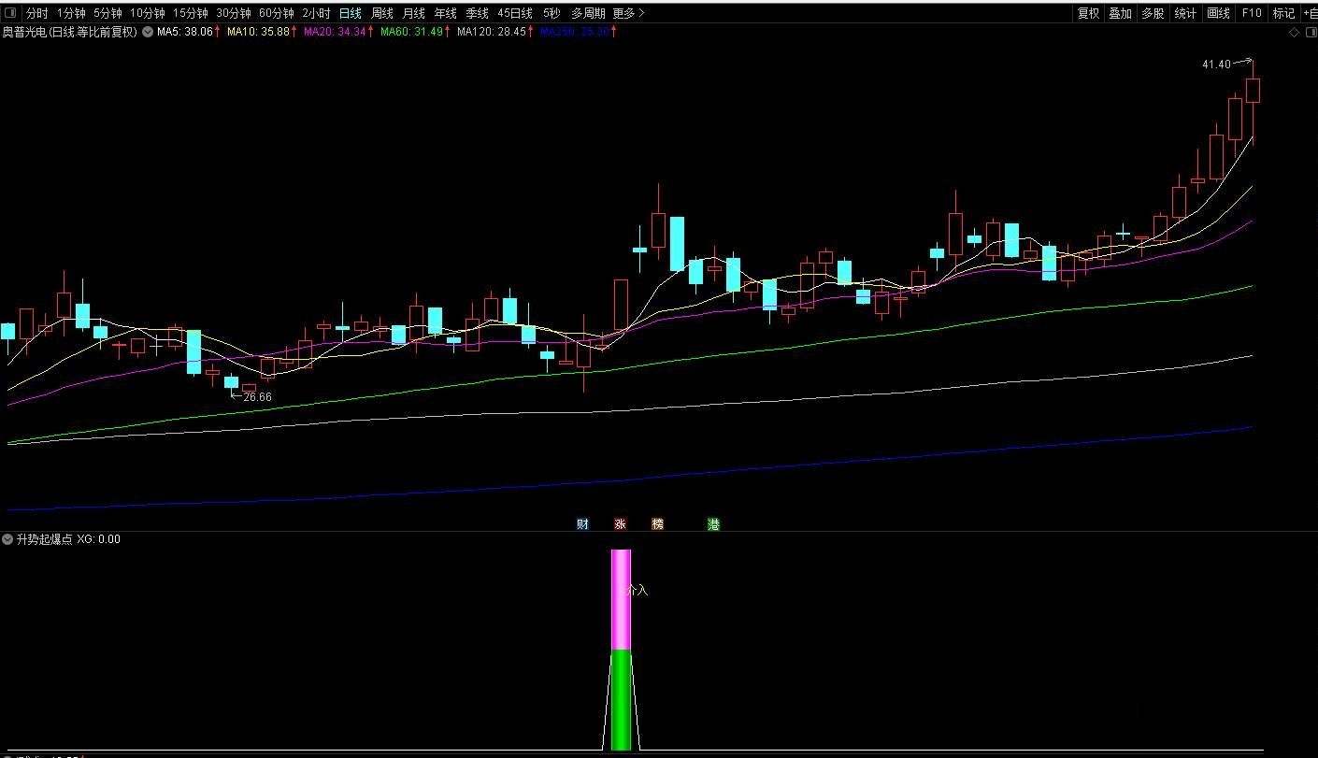Screen dimensions: 1318x758
Task: Switch to 15分钟 period tab
Action: coord(190,13)
